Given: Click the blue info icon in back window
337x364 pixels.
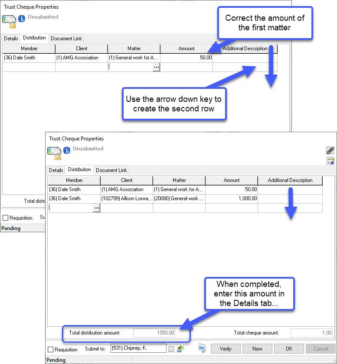Looking at the screenshot, I should point(22,19).
